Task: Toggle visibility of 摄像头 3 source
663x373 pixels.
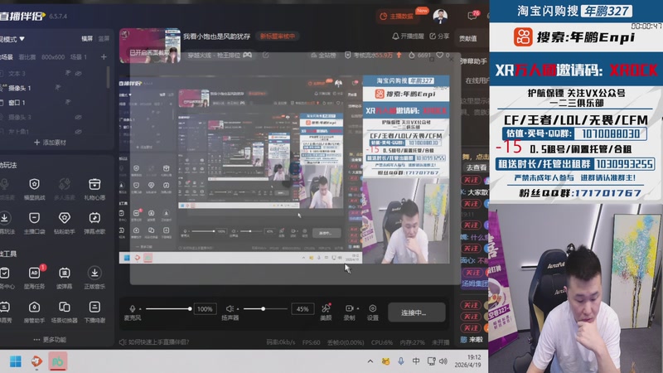Action: (78, 117)
